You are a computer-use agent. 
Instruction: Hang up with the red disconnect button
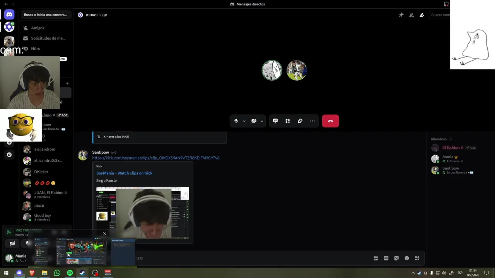(x=330, y=121)
